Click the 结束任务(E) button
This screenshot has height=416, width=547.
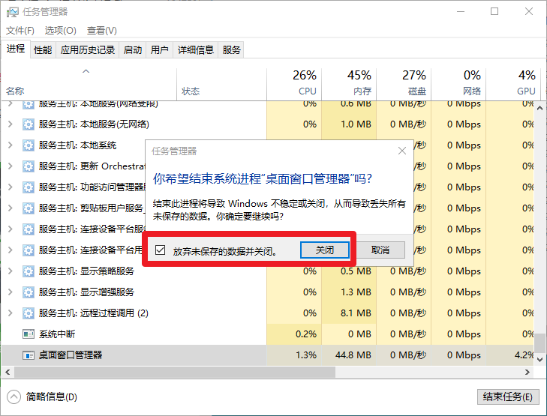click(x=508, y=397)
